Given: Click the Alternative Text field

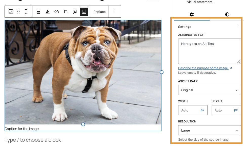Looking at the screenshot, I should [209, 51].
